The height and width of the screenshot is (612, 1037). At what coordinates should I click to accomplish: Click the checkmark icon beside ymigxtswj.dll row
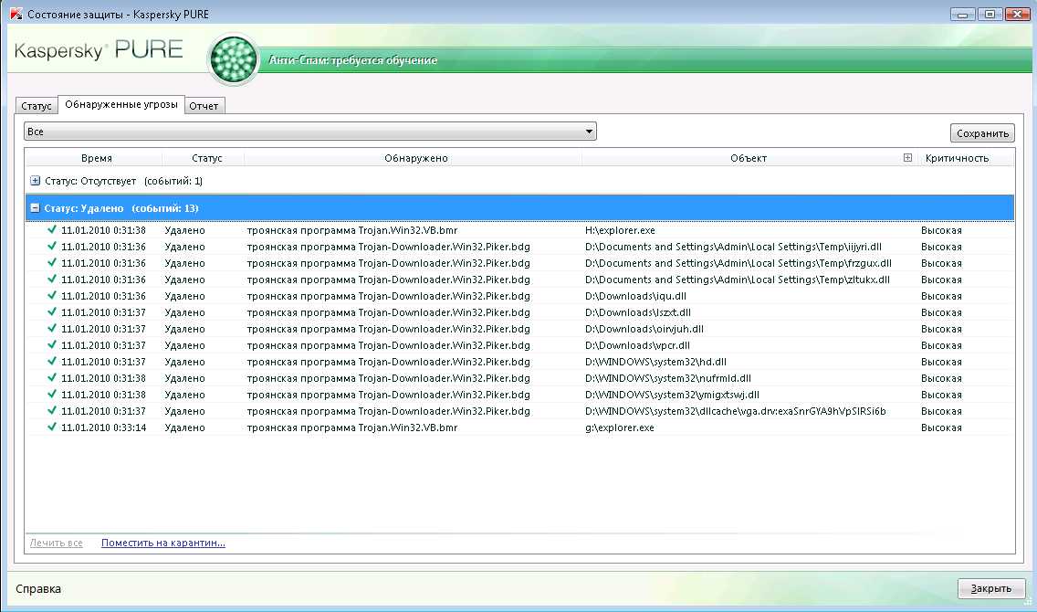point(52,394)
